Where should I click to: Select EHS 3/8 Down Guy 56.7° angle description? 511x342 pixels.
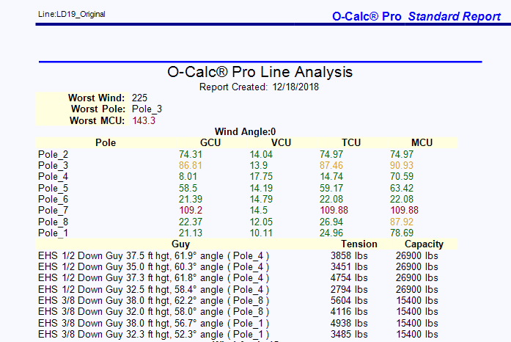pos(153,324)
